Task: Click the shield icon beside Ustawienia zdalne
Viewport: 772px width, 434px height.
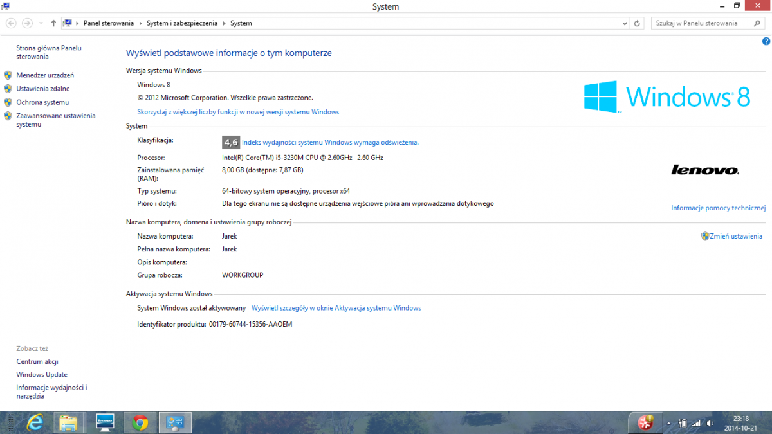Action: point(8,89)
